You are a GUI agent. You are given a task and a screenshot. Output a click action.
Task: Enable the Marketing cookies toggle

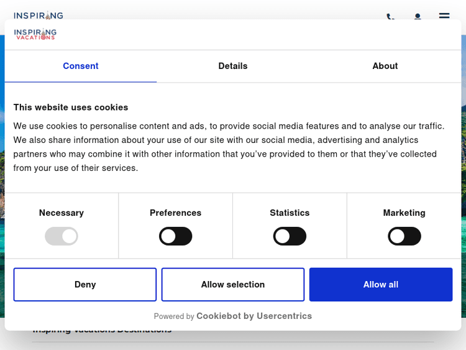pos(404,236)
